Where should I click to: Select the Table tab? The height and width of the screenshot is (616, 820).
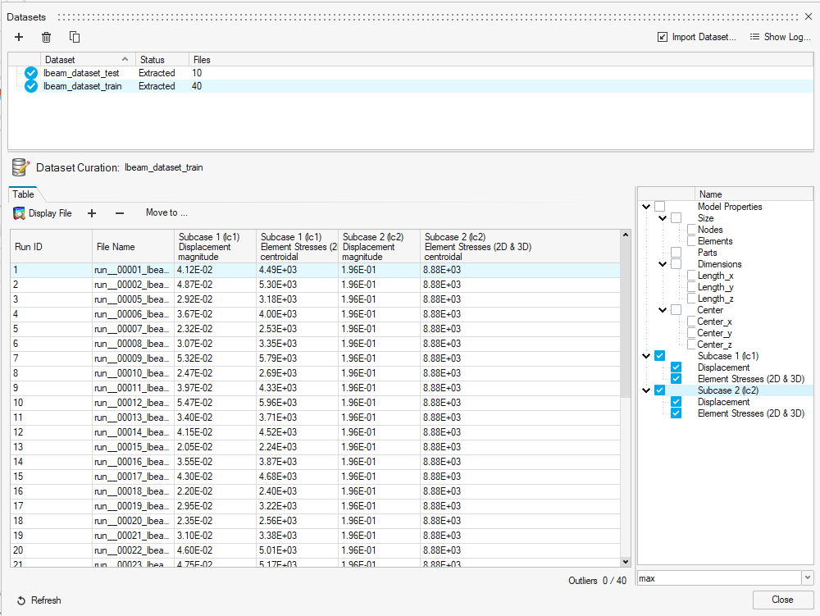(x=24, y=194)
